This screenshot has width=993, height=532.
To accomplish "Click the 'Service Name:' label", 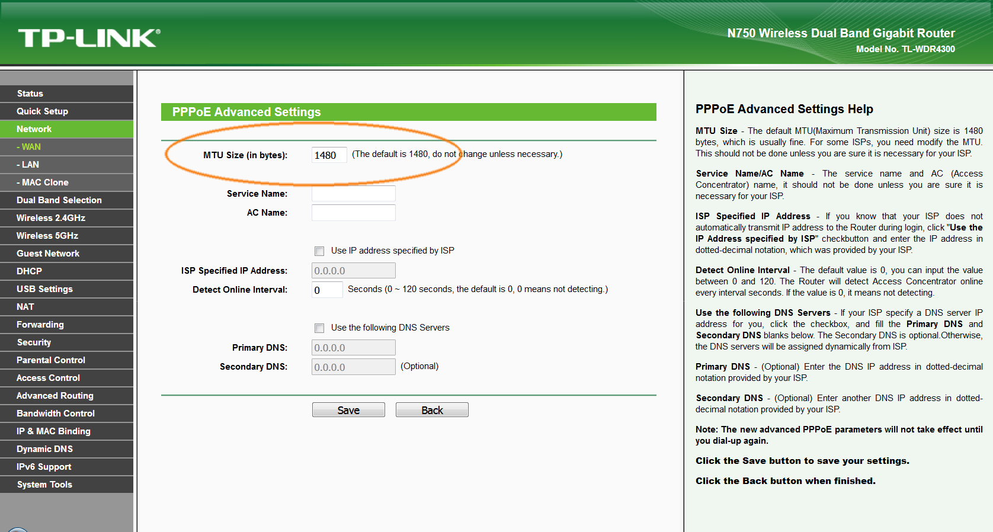I will (257, 194).
